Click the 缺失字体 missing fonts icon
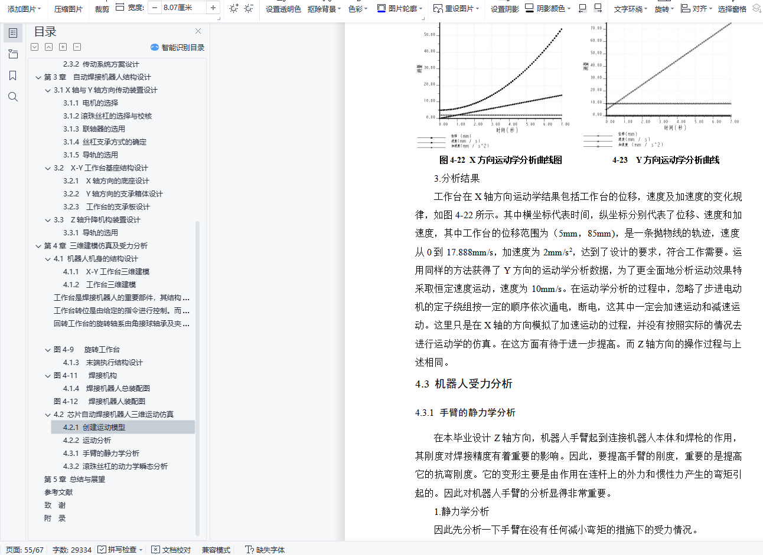763x555 pixels. 249,550
